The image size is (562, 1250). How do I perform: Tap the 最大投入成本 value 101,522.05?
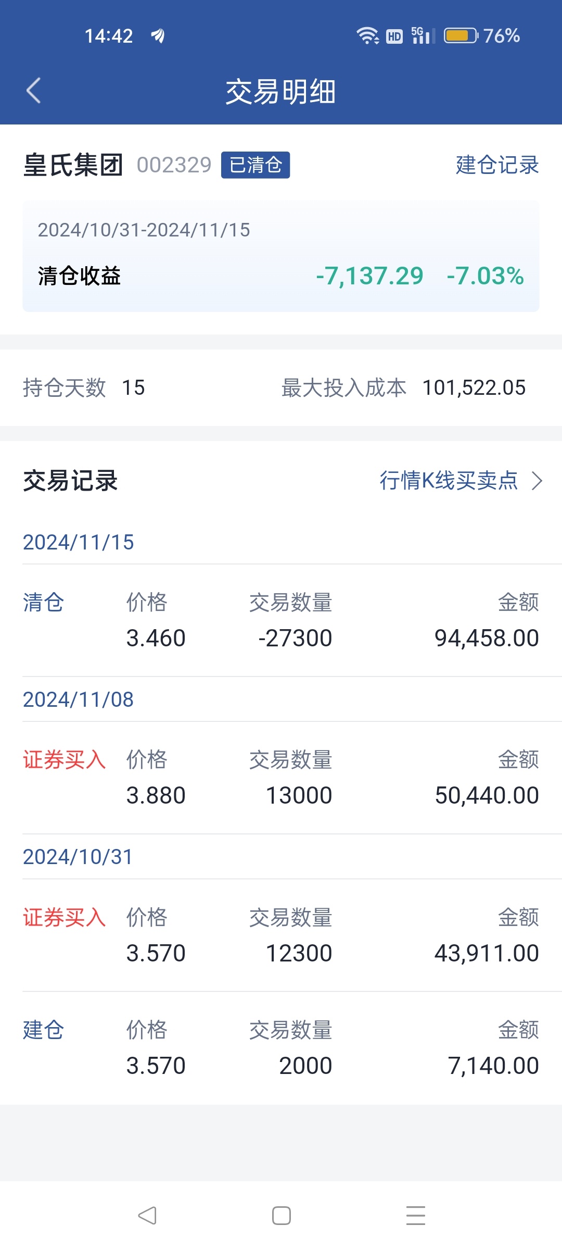click(x=474, y=387)
